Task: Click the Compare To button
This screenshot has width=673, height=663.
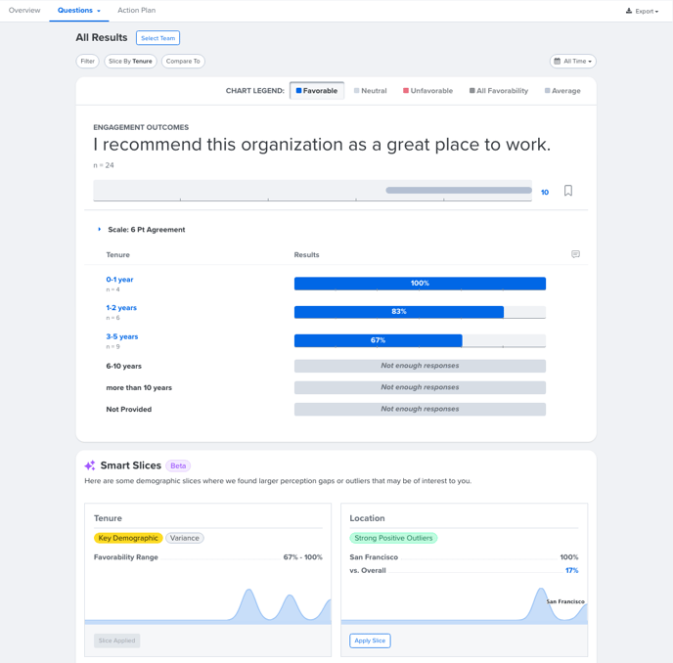Action: point(183,61)
